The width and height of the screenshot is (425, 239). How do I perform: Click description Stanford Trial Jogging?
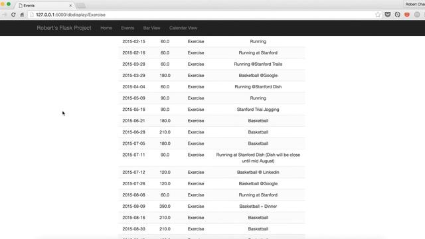258,110
